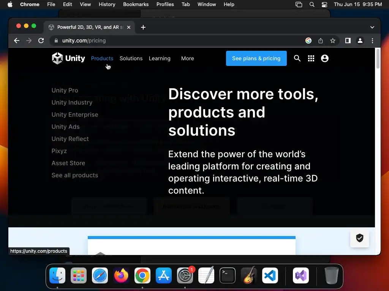Open System Settings from the dock

(x=185, y=275)
